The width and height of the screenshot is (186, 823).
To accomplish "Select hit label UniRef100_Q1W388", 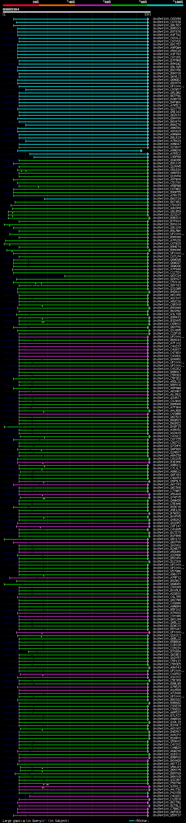I will click(167, 160).
